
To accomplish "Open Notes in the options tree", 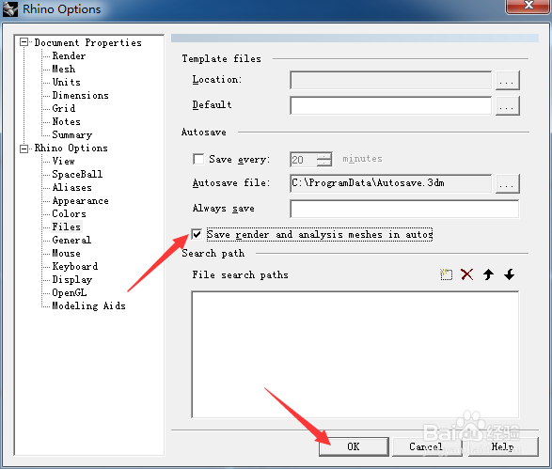I will point(67,122).
